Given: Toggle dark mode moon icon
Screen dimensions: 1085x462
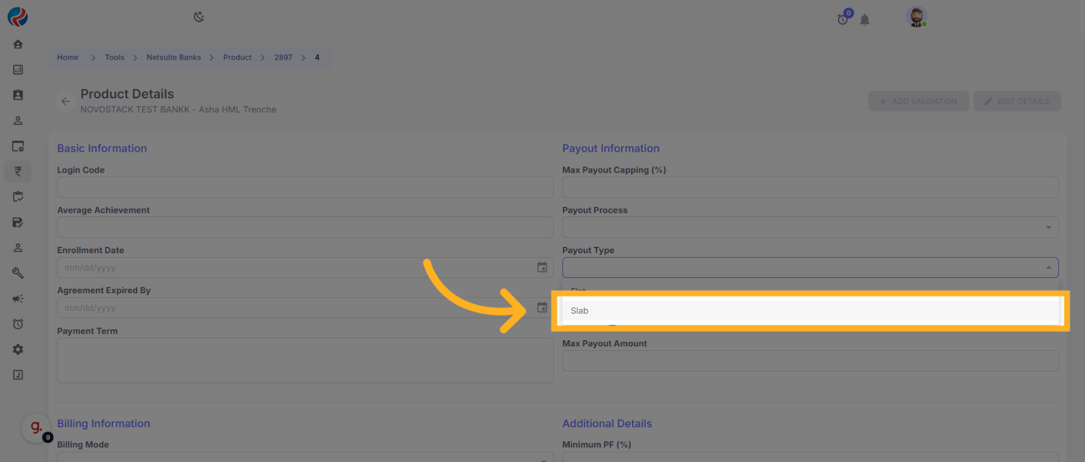Looking at the screenshot, I should click(199, 16).
